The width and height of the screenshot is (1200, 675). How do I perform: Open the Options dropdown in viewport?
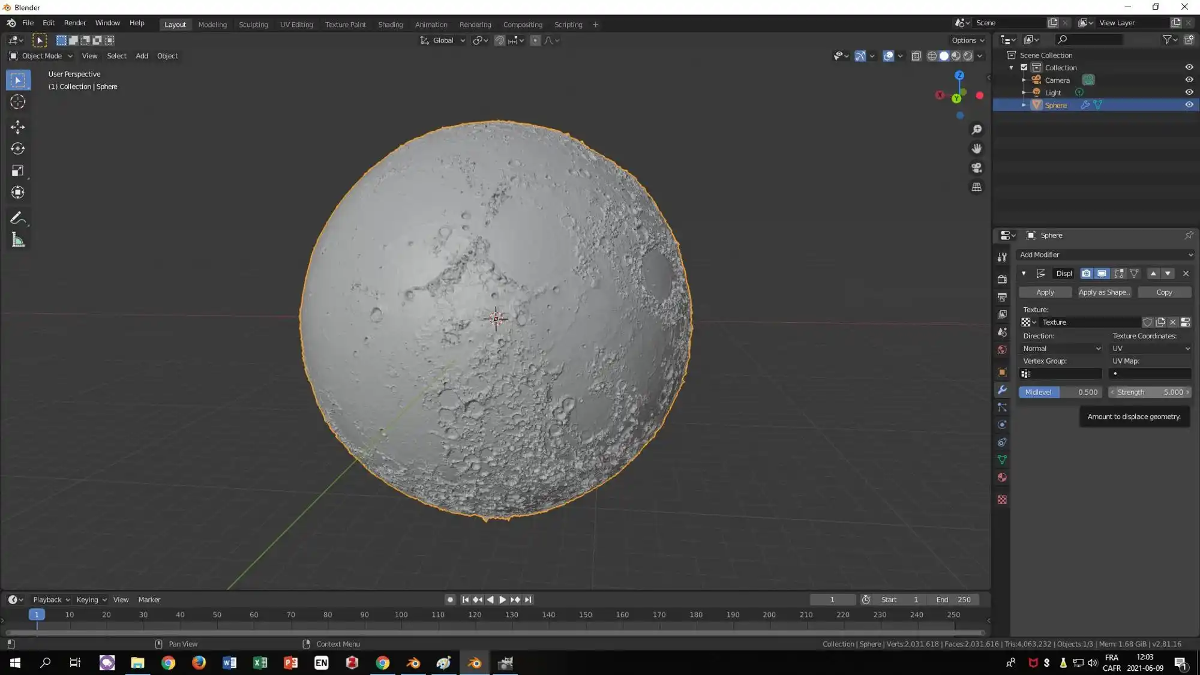pos(968,40)
